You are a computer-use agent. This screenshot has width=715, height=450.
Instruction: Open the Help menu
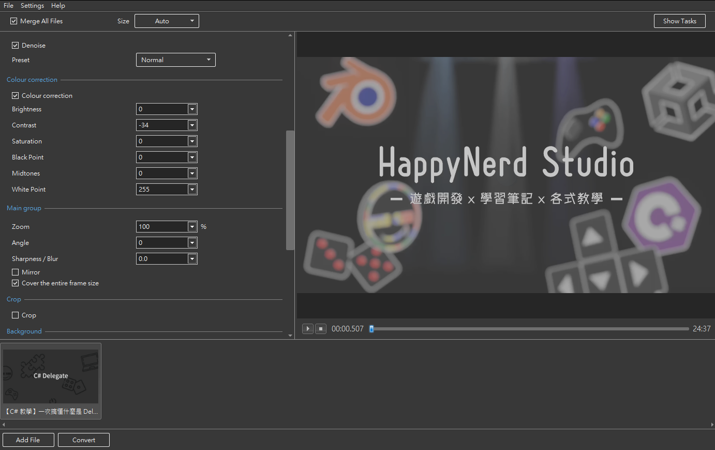click(58, 6)
